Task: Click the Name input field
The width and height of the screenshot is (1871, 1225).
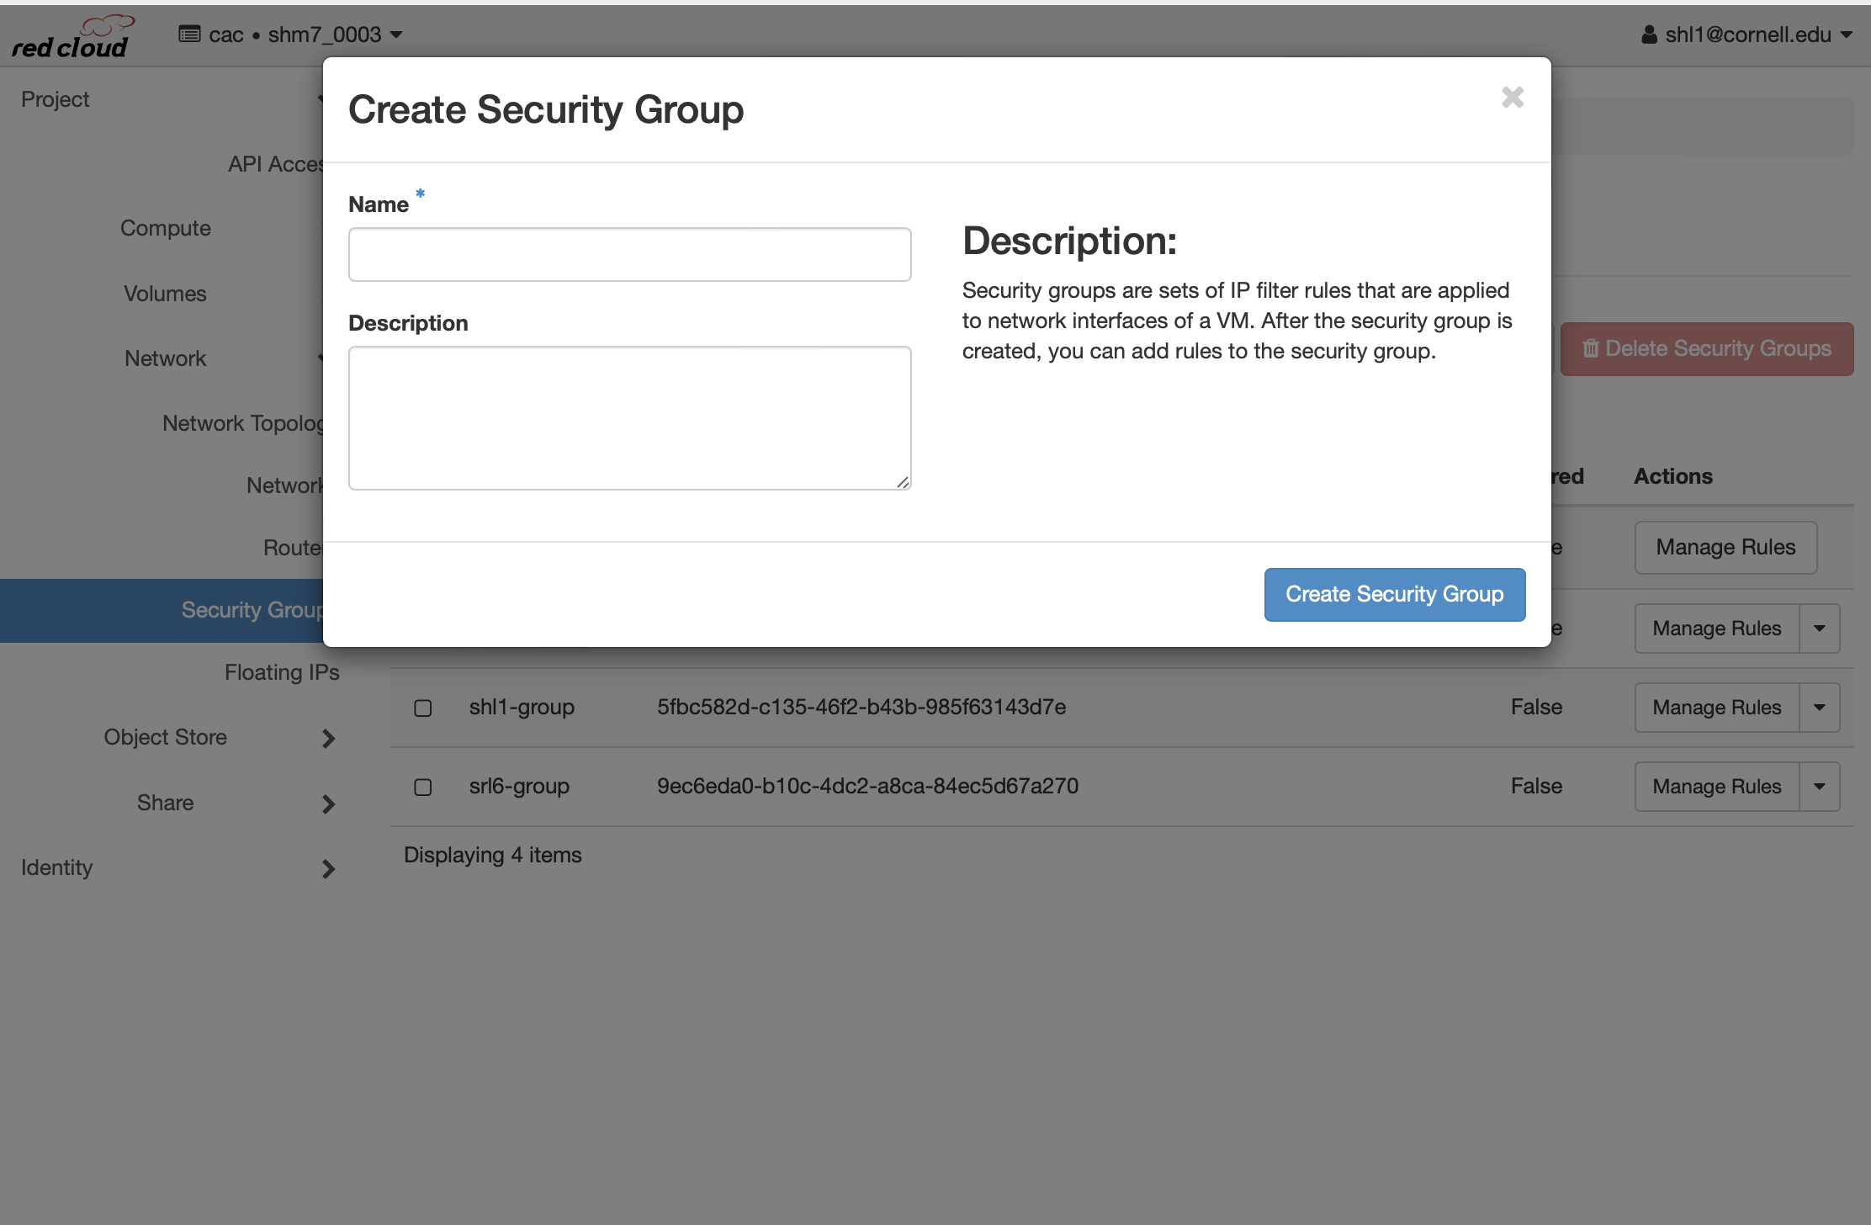Action: [x=630, y=254]
